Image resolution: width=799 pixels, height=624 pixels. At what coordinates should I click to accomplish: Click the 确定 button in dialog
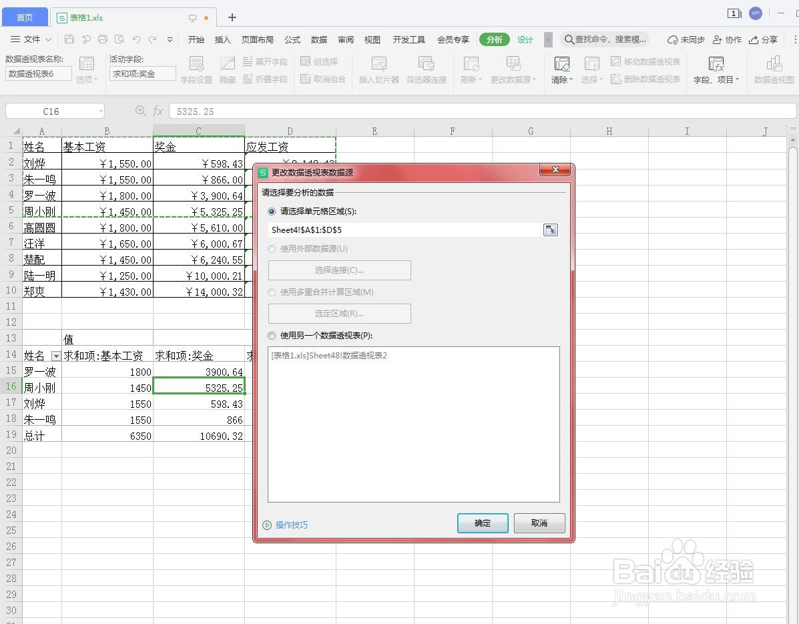click(x=483, y=523)
